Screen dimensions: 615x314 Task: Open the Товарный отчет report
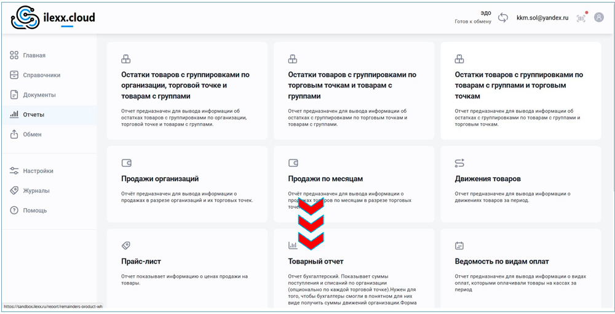pos(316,261)
